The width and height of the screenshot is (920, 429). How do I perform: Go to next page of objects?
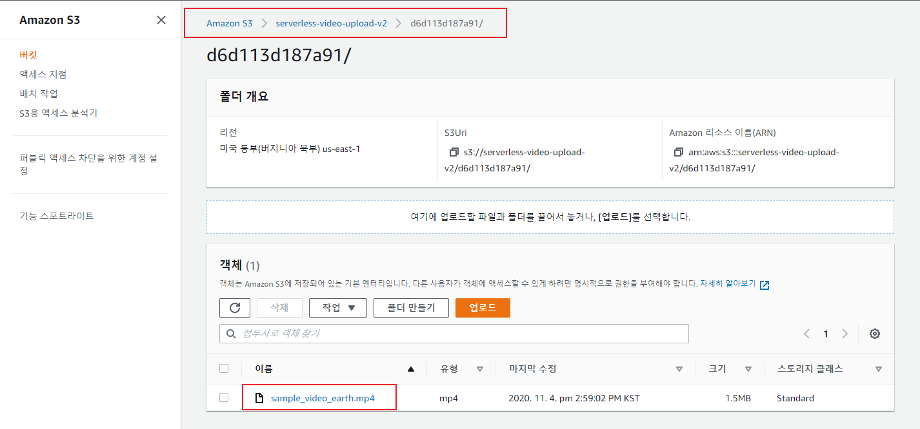click(845, 334)
